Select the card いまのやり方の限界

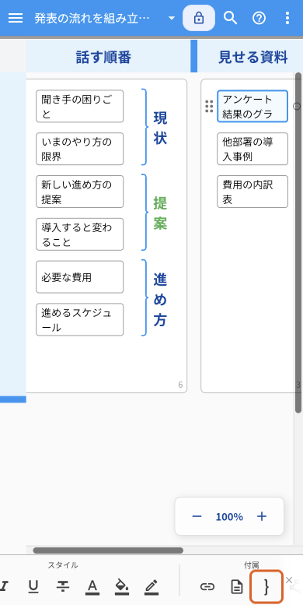coord(80,149)
